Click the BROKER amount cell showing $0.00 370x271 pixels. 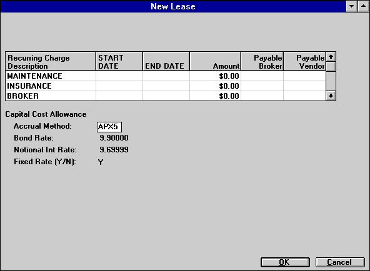click(215, 96)
